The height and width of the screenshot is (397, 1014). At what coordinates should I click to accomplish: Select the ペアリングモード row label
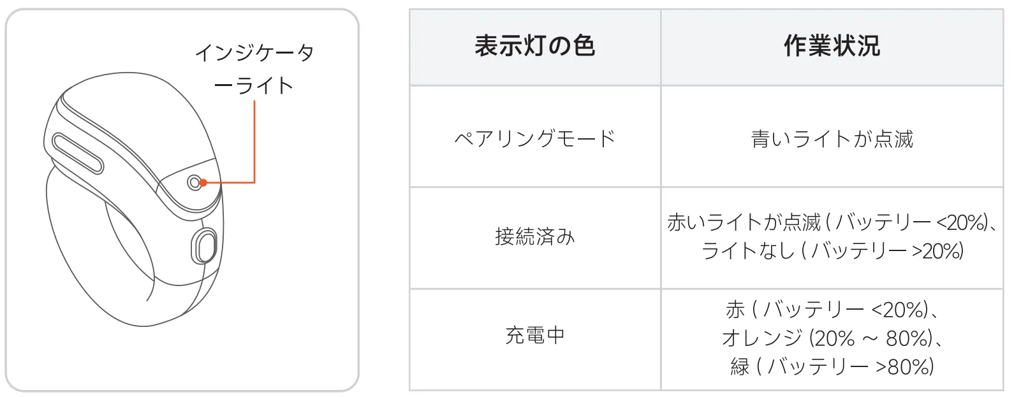coord(534,138)
